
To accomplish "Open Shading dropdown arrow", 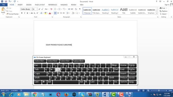I will 75,13.
